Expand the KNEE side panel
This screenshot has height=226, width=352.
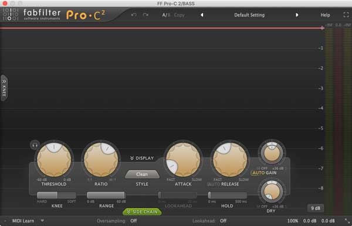pos(4,88)
